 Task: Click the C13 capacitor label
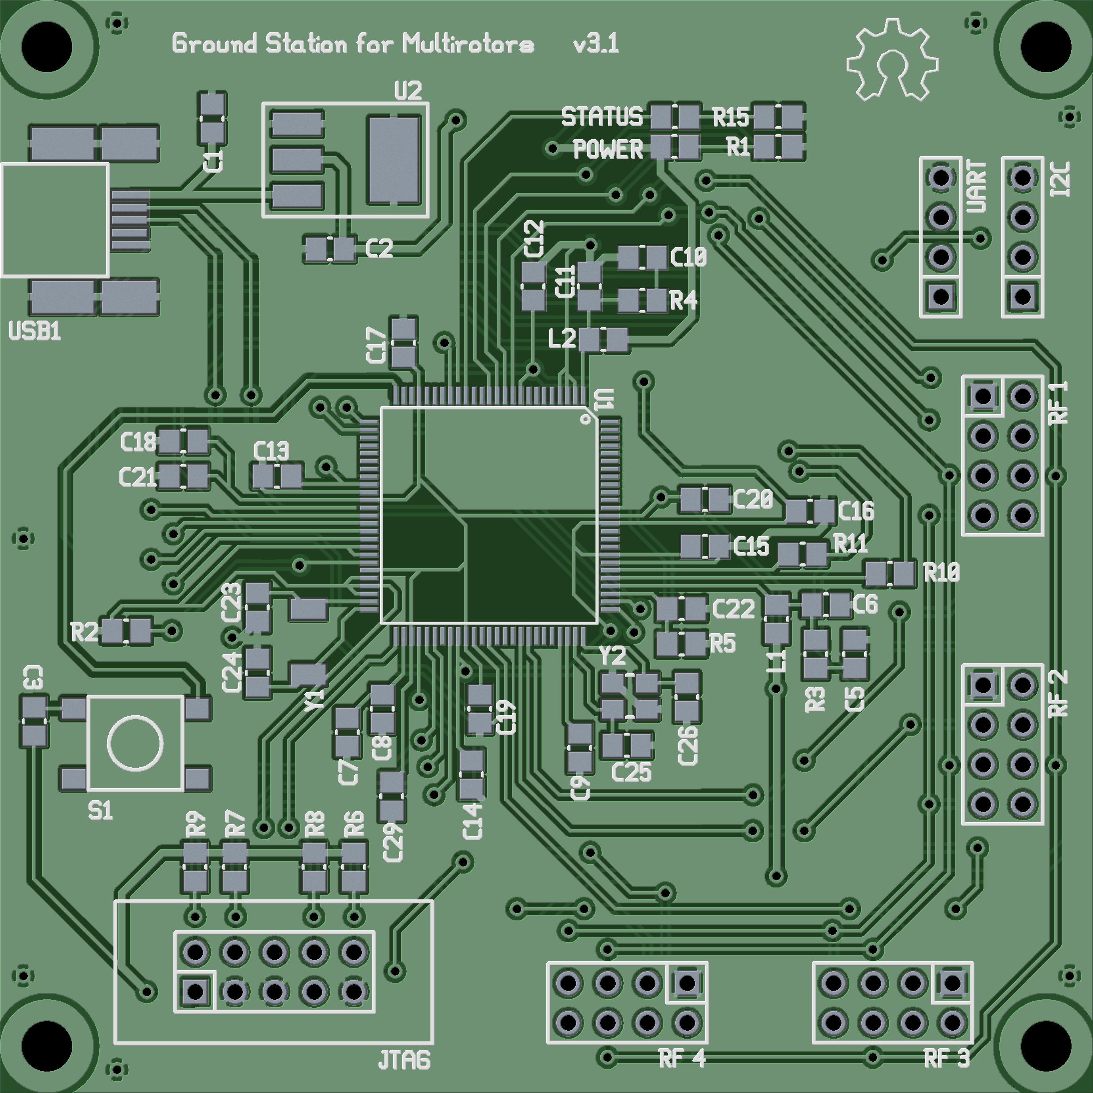pos(271,451)
